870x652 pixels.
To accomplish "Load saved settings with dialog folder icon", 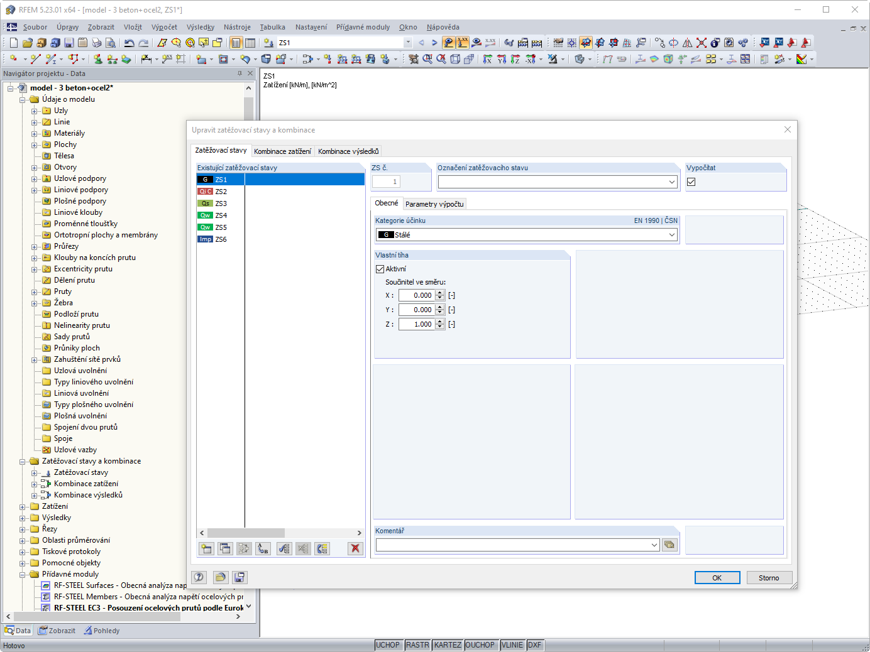I will point(220,577).
